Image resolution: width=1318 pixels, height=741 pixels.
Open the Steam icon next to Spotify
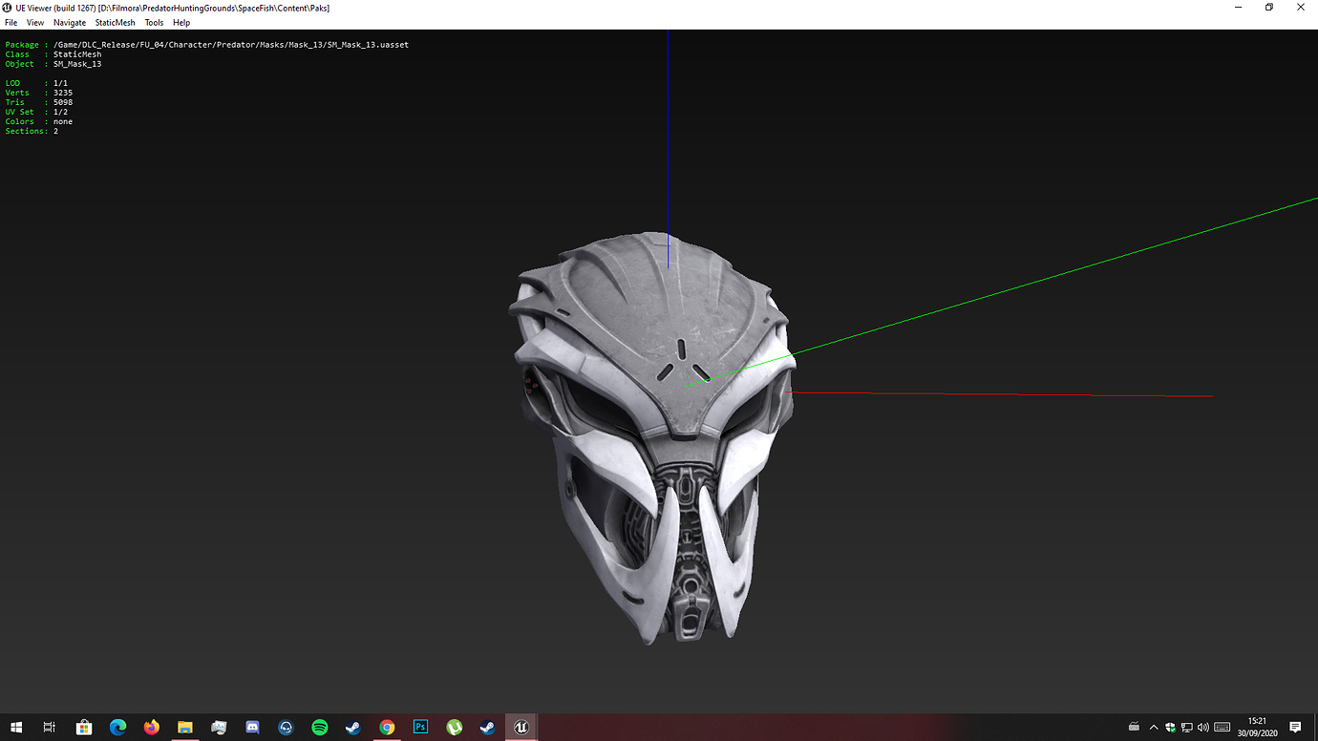353,727
